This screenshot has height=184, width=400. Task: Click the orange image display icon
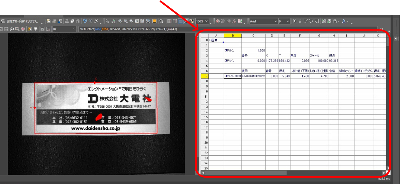(154, 21)
